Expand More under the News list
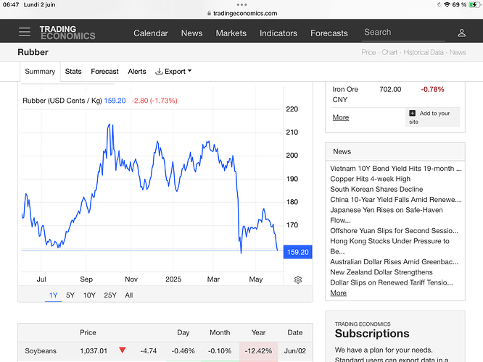This screenshot has width=483, height=362. [338, 292]
